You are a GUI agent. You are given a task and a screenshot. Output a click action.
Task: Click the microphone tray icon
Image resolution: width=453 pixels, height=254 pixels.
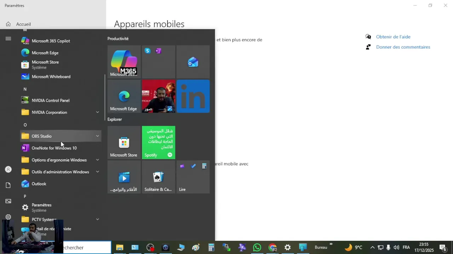(x=388, y=248)
